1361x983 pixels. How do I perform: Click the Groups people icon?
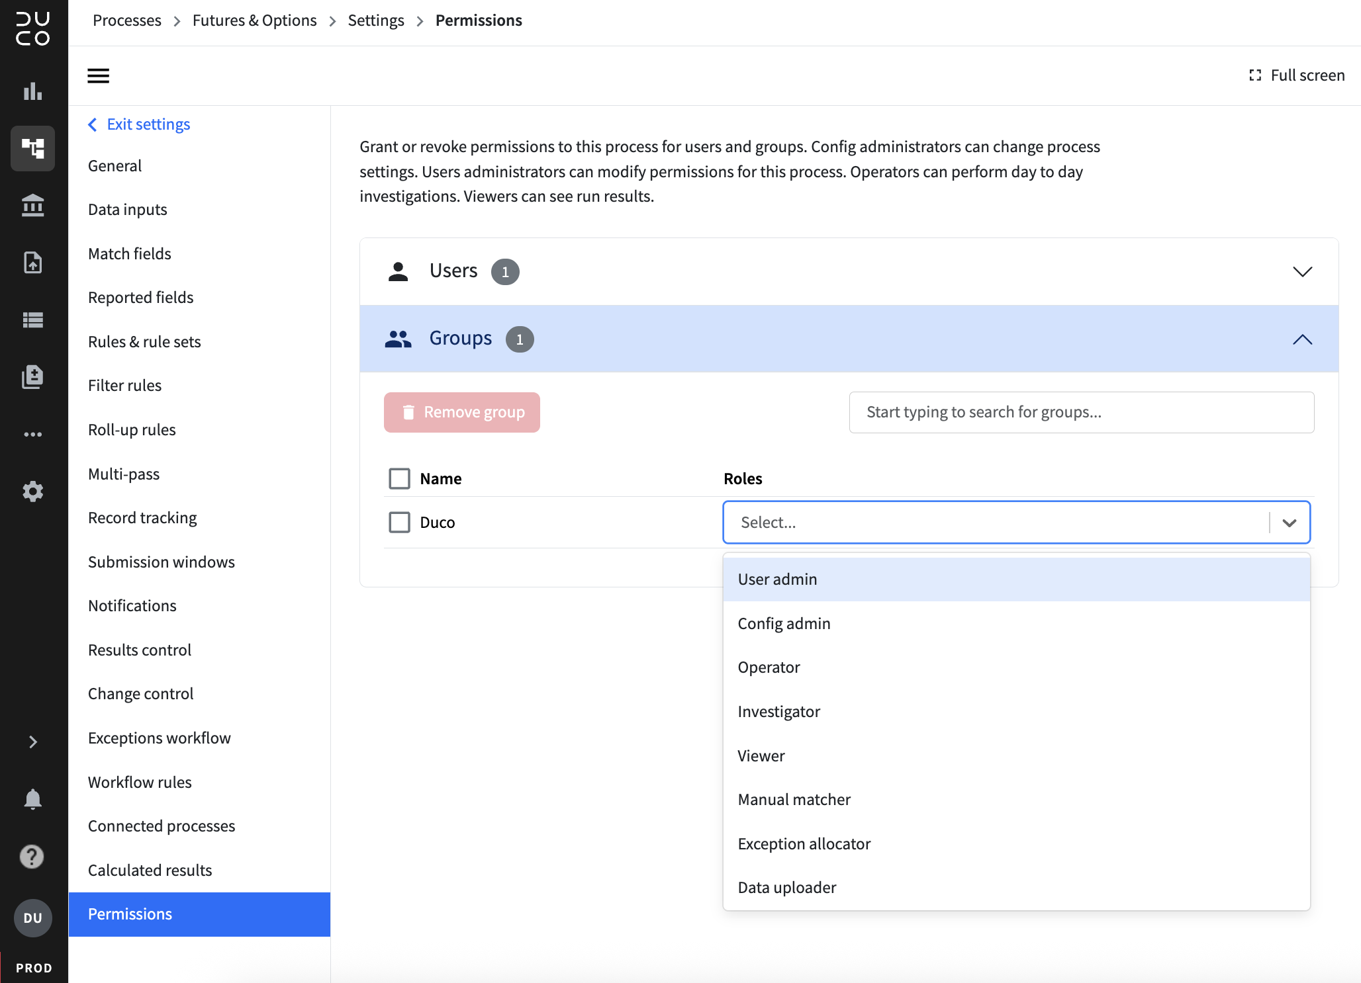[398, 339]
